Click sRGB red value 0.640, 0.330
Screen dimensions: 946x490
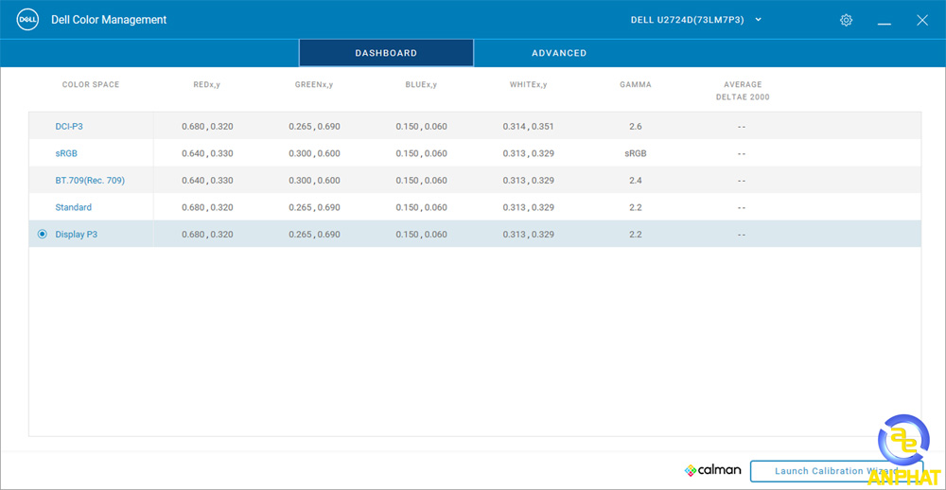(207, 154)
